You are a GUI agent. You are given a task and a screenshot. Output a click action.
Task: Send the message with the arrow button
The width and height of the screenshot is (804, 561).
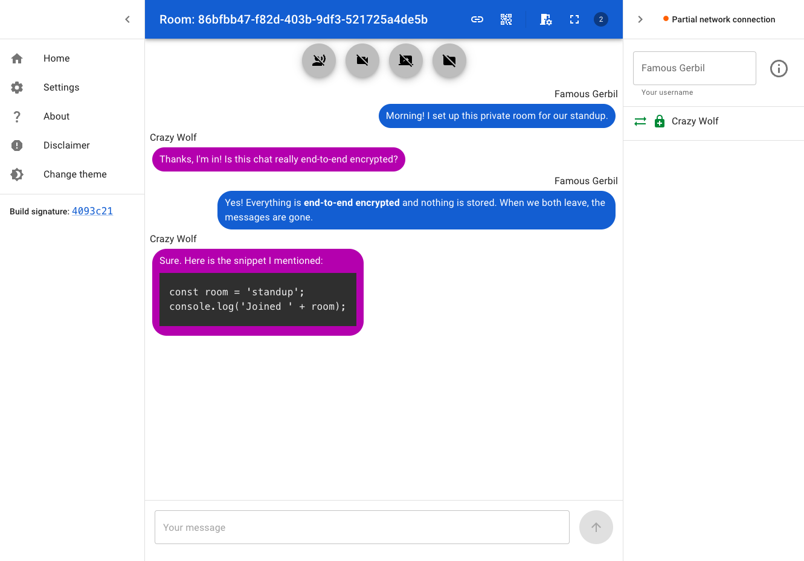596,527
